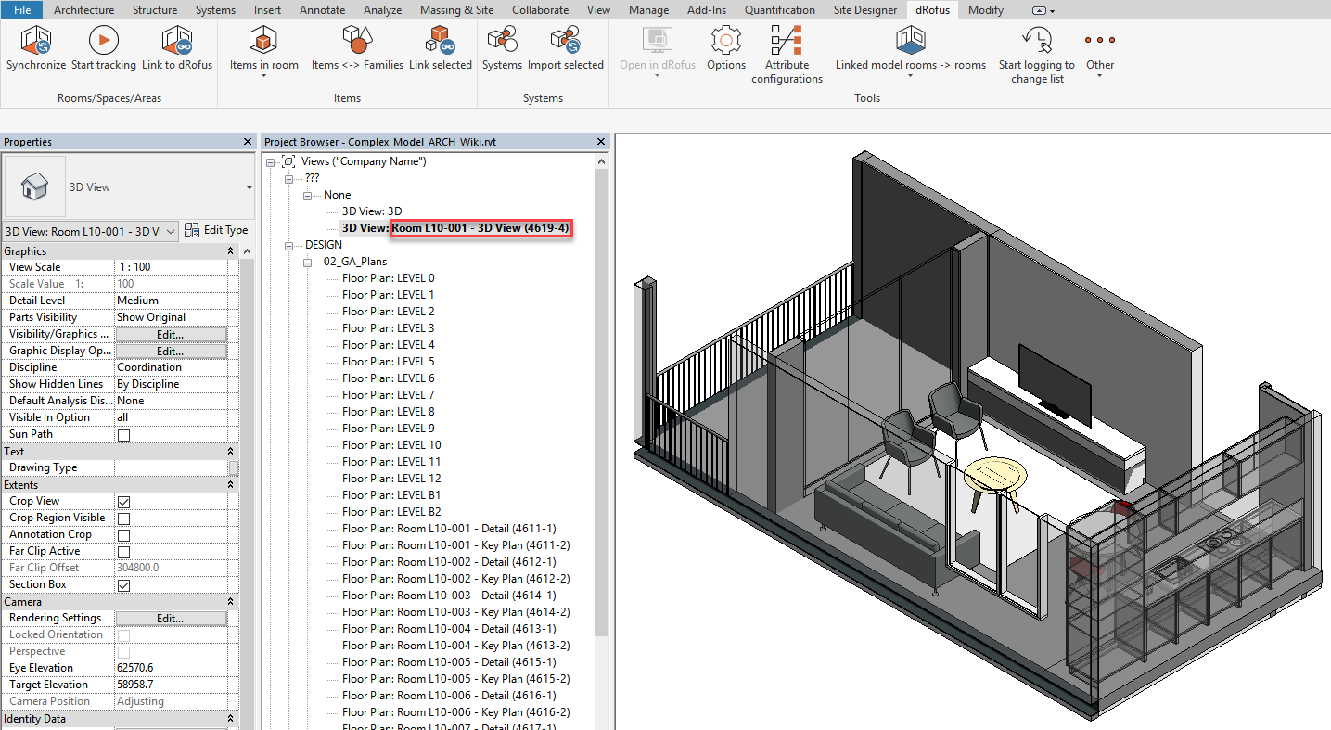
Task: Collapse the 02_GA_Plans tree node
Action: 309,262
